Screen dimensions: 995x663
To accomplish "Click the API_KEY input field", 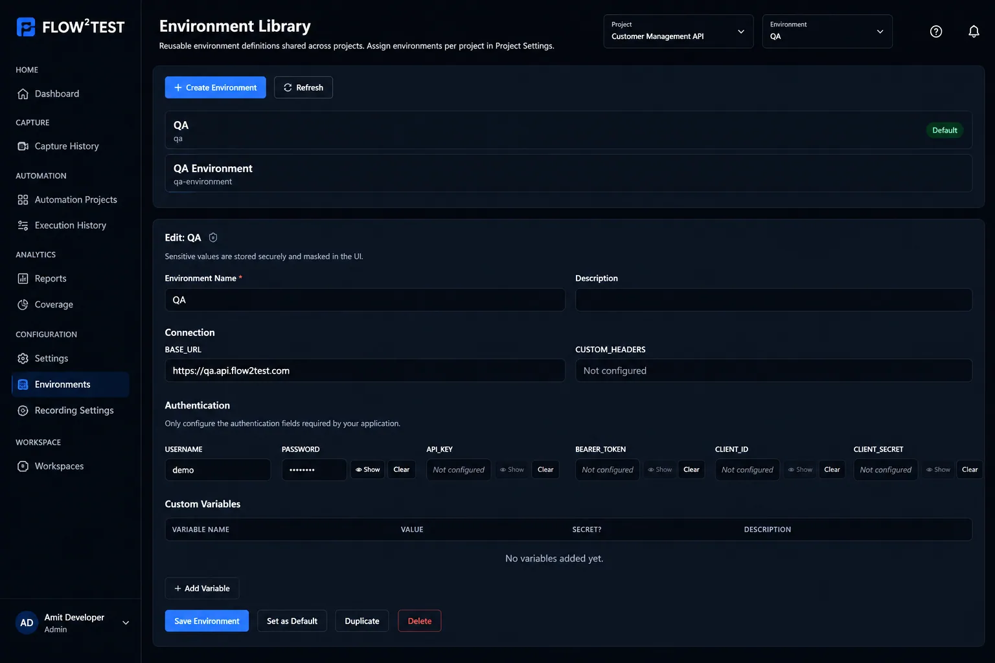I will tap(459, 469).
